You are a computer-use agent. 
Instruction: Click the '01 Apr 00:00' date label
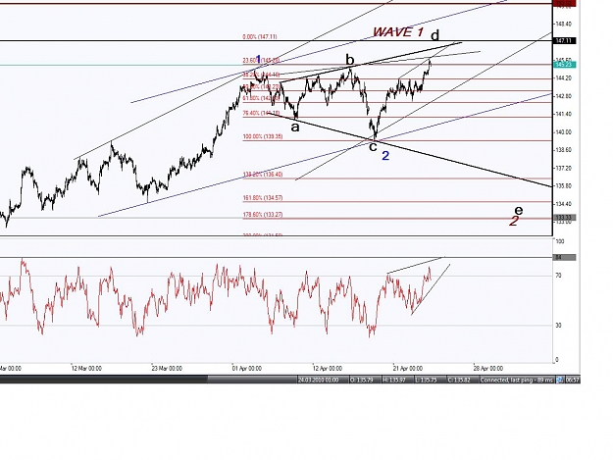(247, 369)
